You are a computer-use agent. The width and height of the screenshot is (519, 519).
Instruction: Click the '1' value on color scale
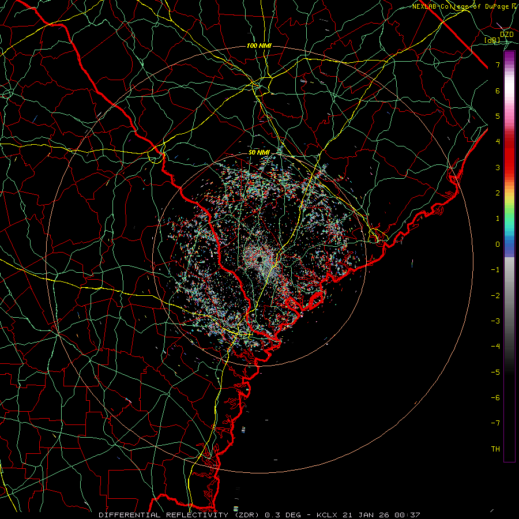coord(498,219)
